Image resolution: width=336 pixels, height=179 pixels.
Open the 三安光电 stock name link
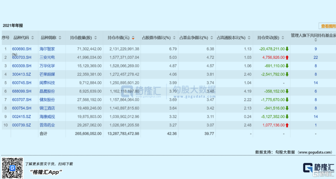pos(47,58)
